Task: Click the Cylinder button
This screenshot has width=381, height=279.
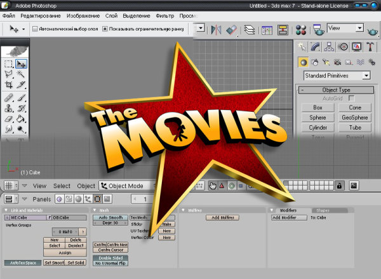Action: click(x=318, y=128)
